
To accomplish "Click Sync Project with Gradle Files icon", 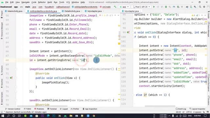I will (187, 7).
